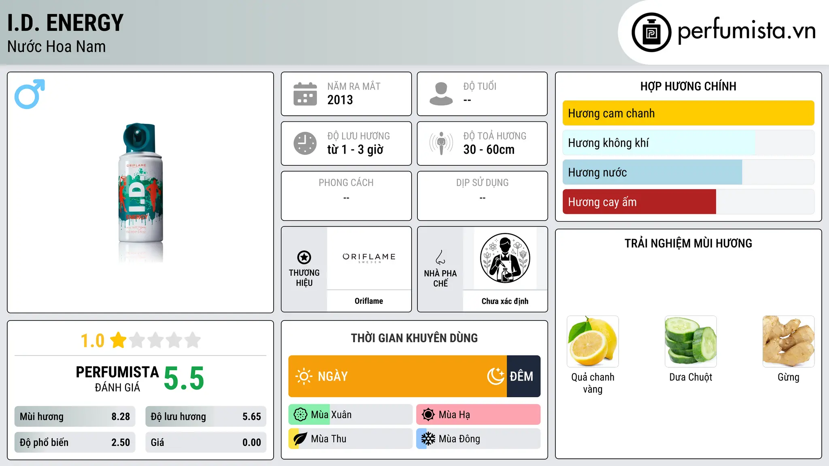The width and height of the screenshot is (829, 466).
Task: Click the moon icon beside Đêm
Action: point(496,376)
